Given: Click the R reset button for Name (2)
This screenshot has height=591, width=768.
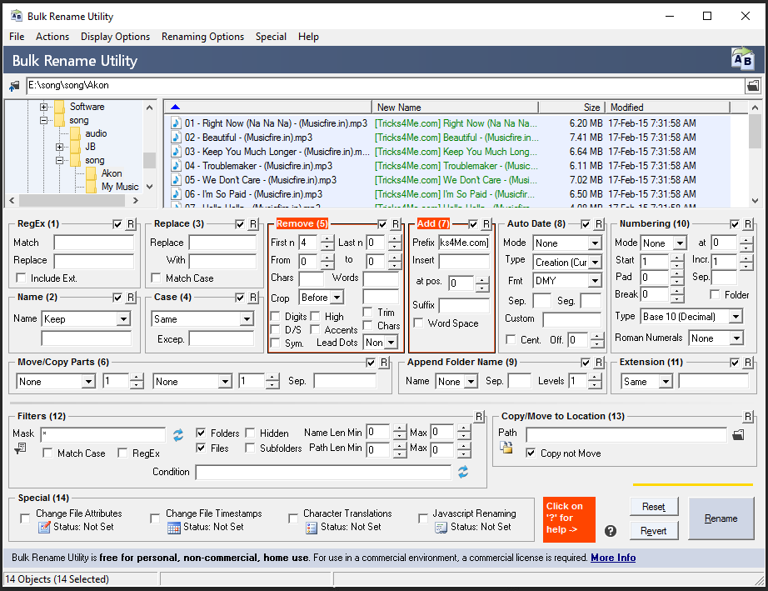Looking at the screenshot, I should [131, 298].
